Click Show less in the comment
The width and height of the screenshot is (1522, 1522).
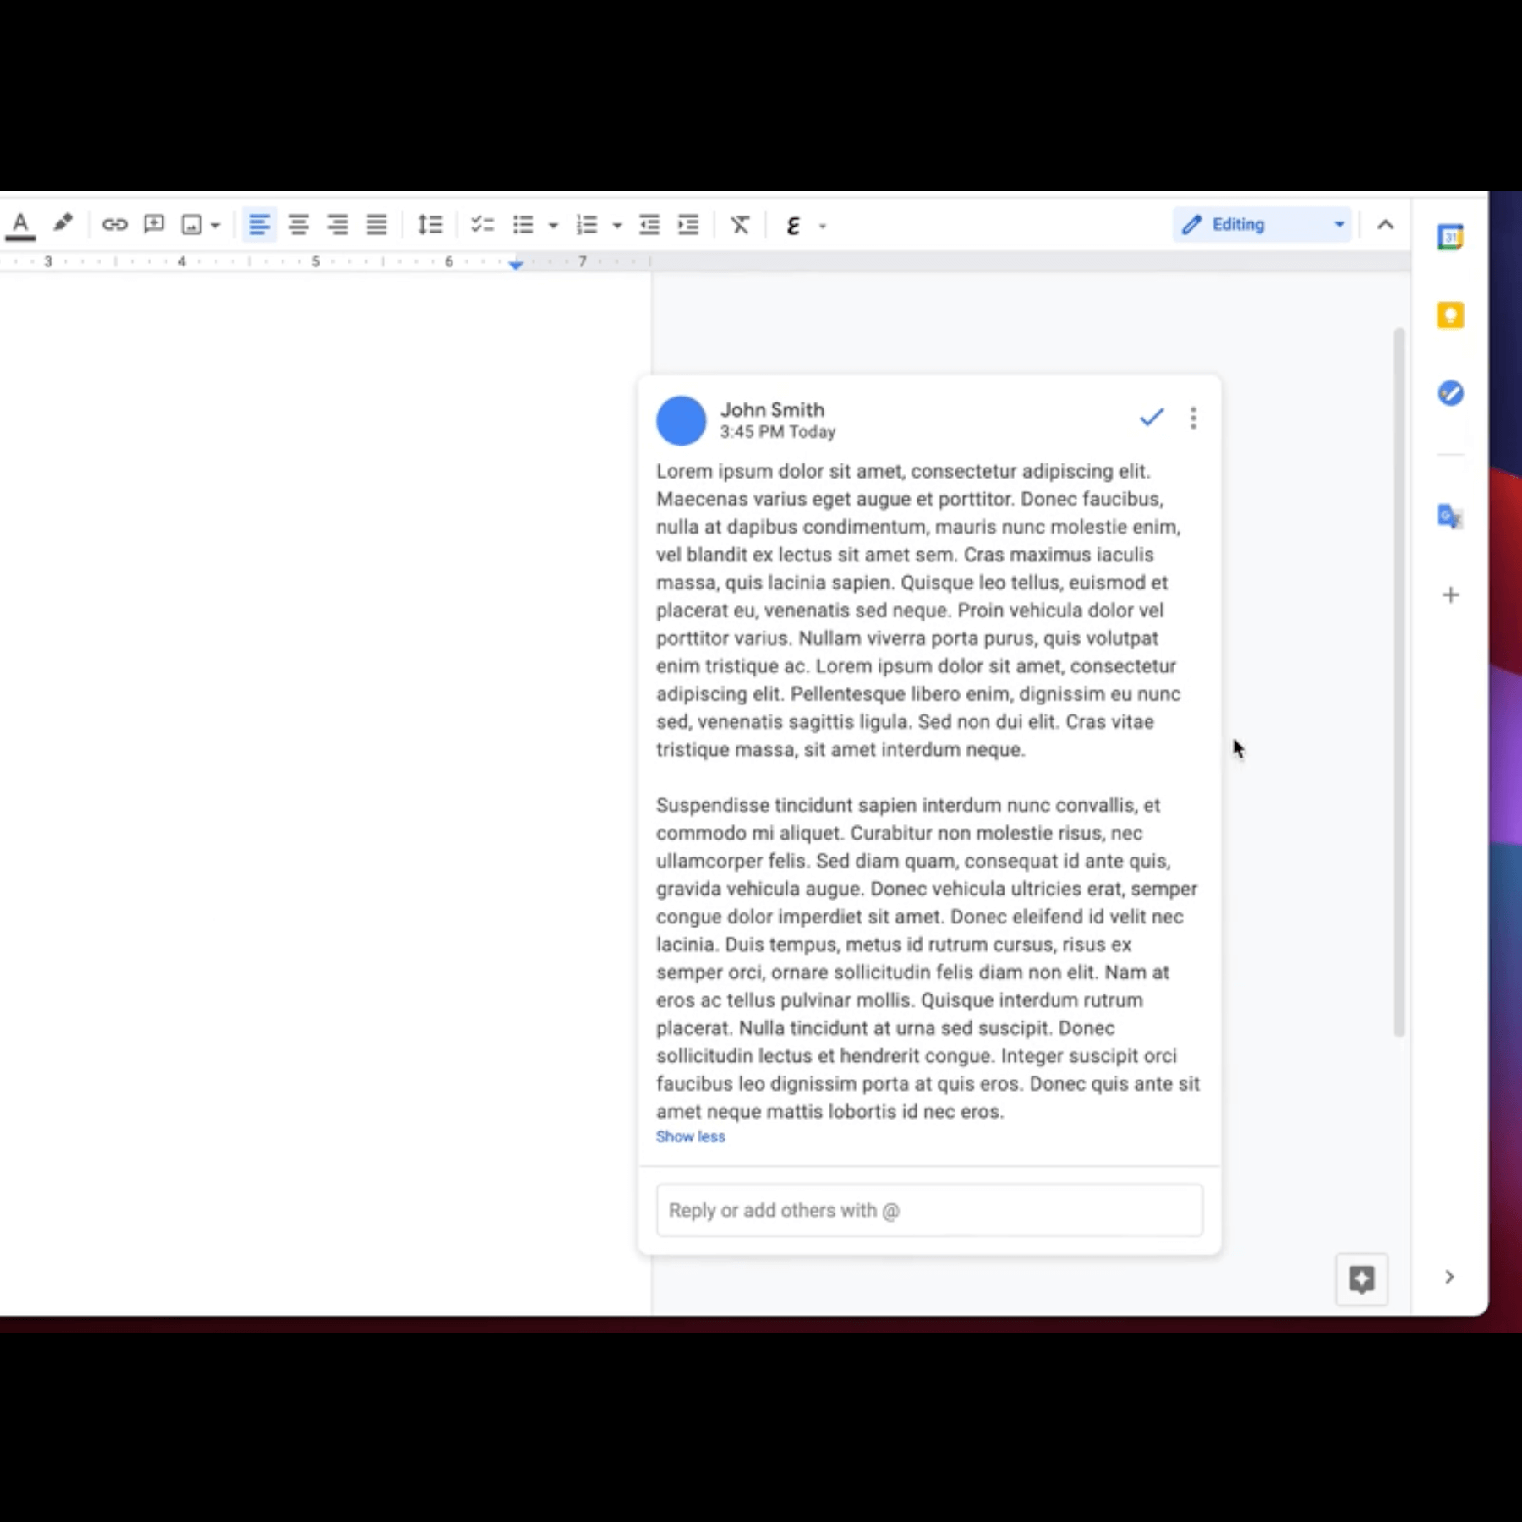pyautogui.click(x=690, y=1136)
